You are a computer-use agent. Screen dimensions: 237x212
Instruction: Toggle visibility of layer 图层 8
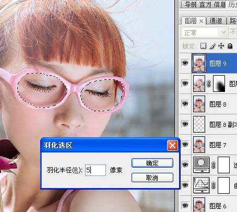click(x=185, y=104)
